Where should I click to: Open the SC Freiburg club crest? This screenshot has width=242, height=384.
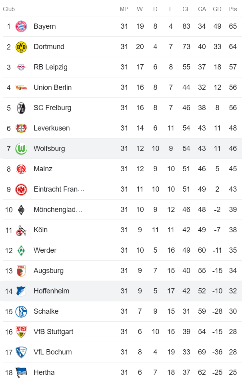[22, 108]
